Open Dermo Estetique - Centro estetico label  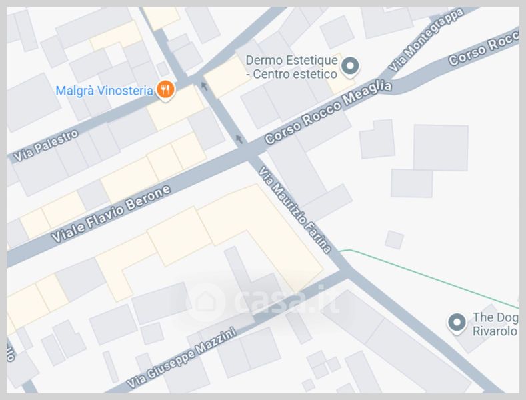(291, 67)
